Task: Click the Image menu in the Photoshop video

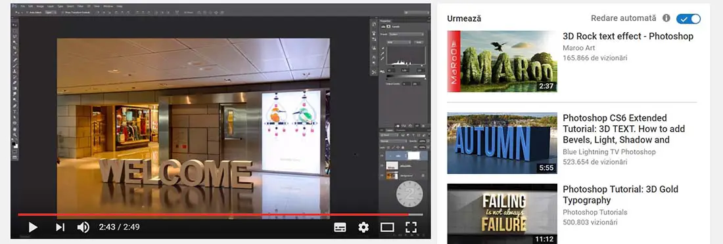Action: [40, 7]
